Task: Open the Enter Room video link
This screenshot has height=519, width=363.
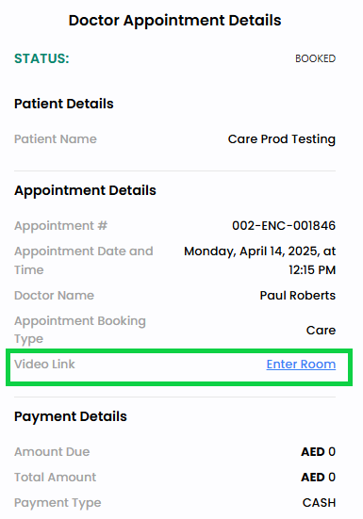Action: (301, 365)
